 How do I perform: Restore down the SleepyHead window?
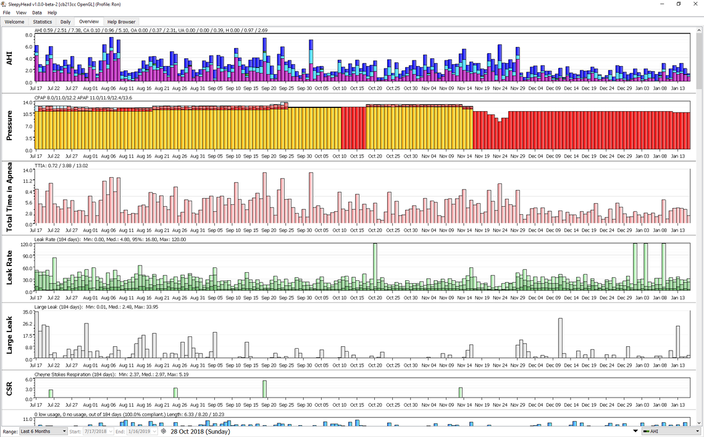[678, 4]
